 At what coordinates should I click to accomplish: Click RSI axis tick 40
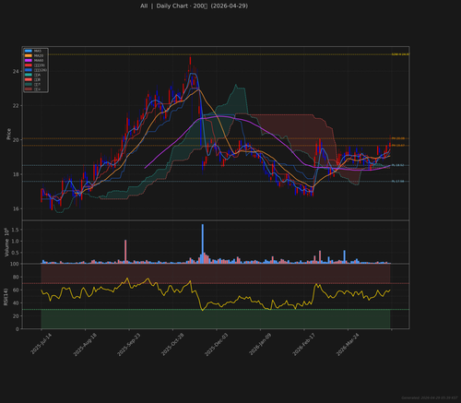click(x=16, y=303)
